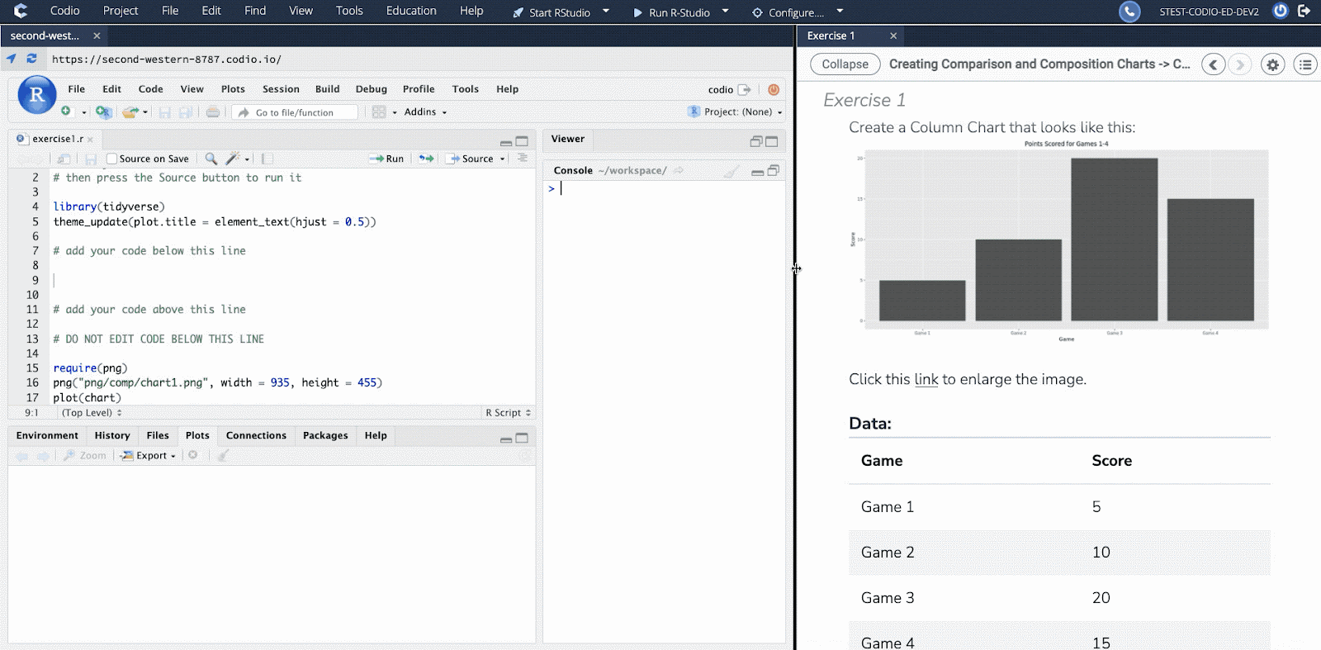
Task: Click the Codio logout arrow icon
Action: 1304,11
